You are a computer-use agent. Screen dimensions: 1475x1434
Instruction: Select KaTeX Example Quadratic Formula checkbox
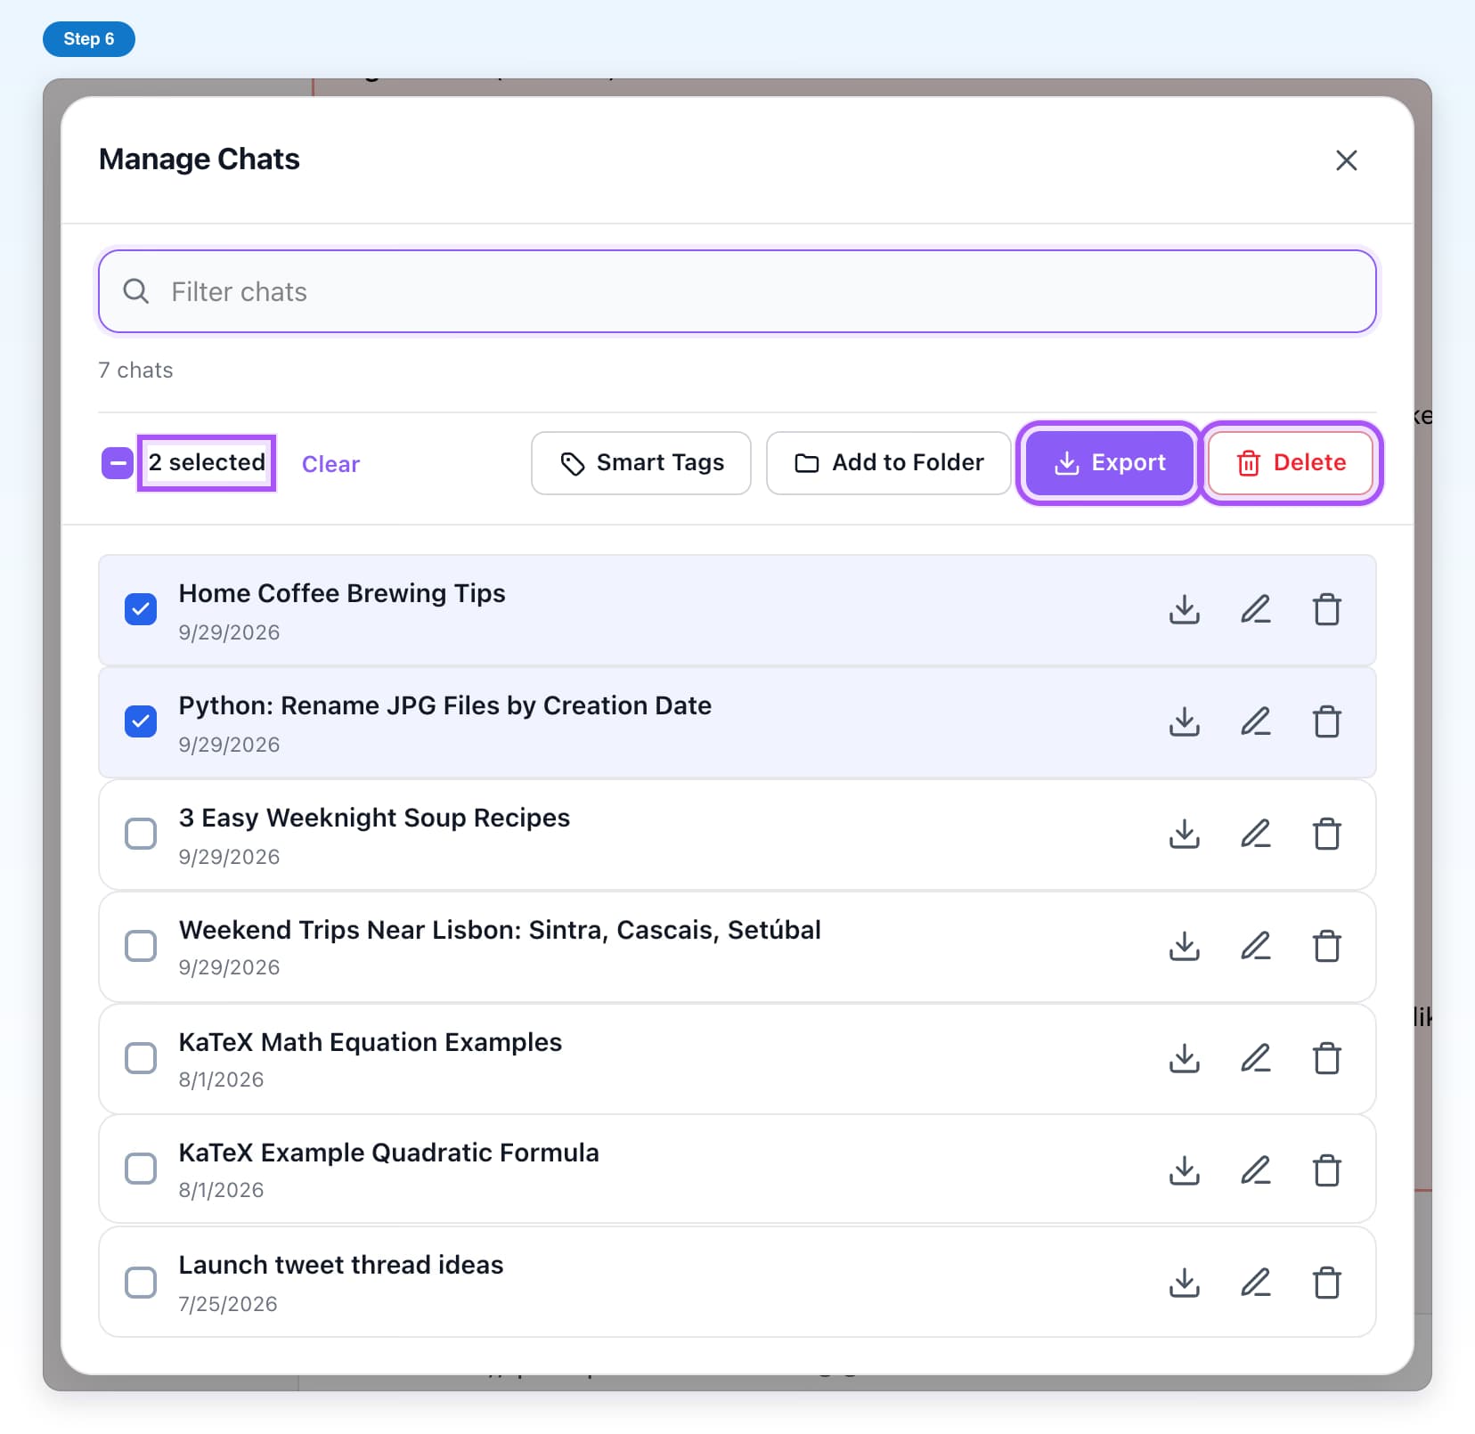click(x=141, y=1169)
